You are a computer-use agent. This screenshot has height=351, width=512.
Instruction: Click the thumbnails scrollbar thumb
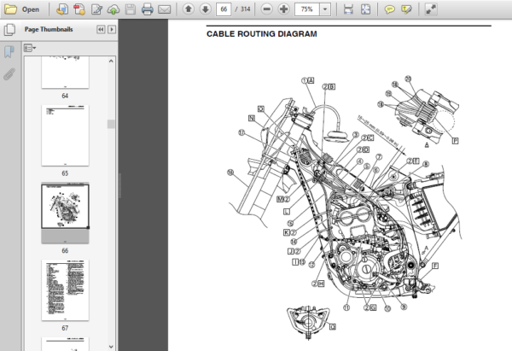point(111,124)
